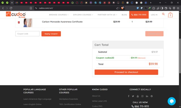This screenshot has height=108, width=181.
Task: Toggle the browser sidebar panel icon
Action: pyautogui.click(x=162, y=8)
